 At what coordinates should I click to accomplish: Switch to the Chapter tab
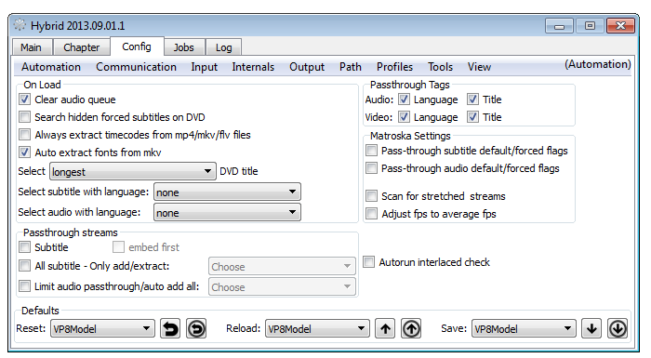click(82, 47)
